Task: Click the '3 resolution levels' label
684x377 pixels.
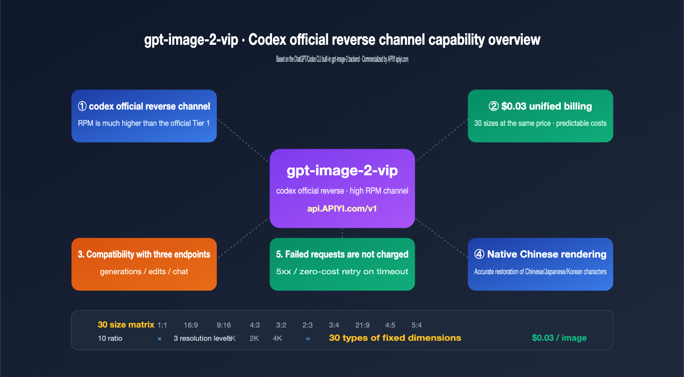Action: (x=203, y=338)
